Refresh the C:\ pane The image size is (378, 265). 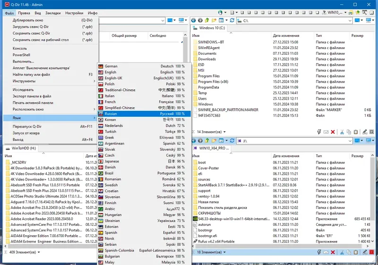(232, 20)
